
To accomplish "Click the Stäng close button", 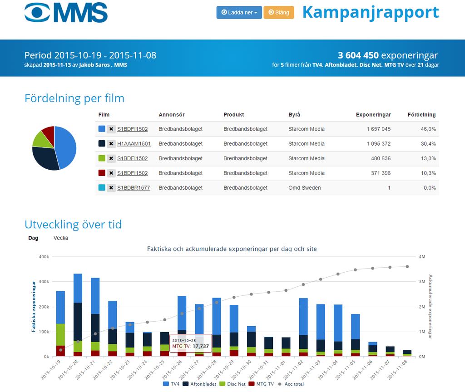I will point(279,12).
